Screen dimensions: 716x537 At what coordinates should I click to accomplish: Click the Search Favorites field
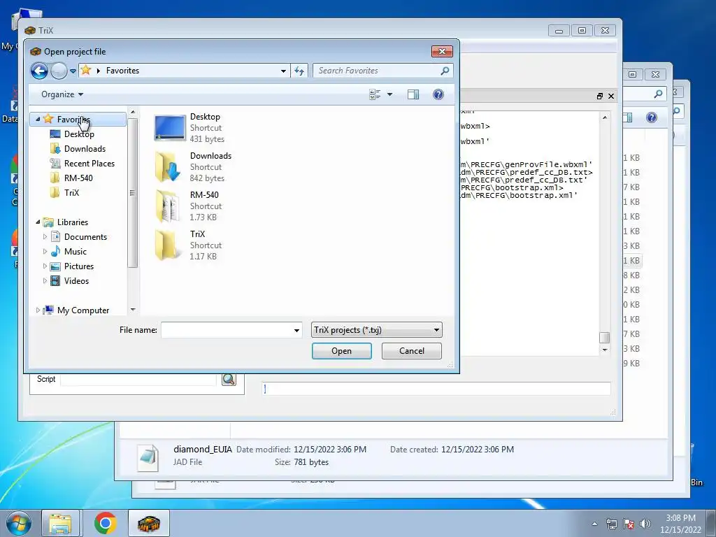pos(382,71)
